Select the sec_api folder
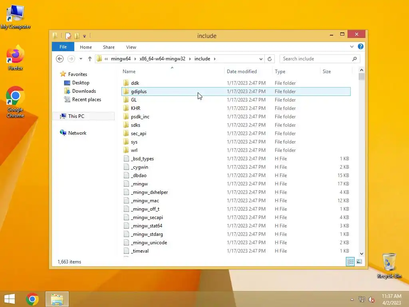 236,134
